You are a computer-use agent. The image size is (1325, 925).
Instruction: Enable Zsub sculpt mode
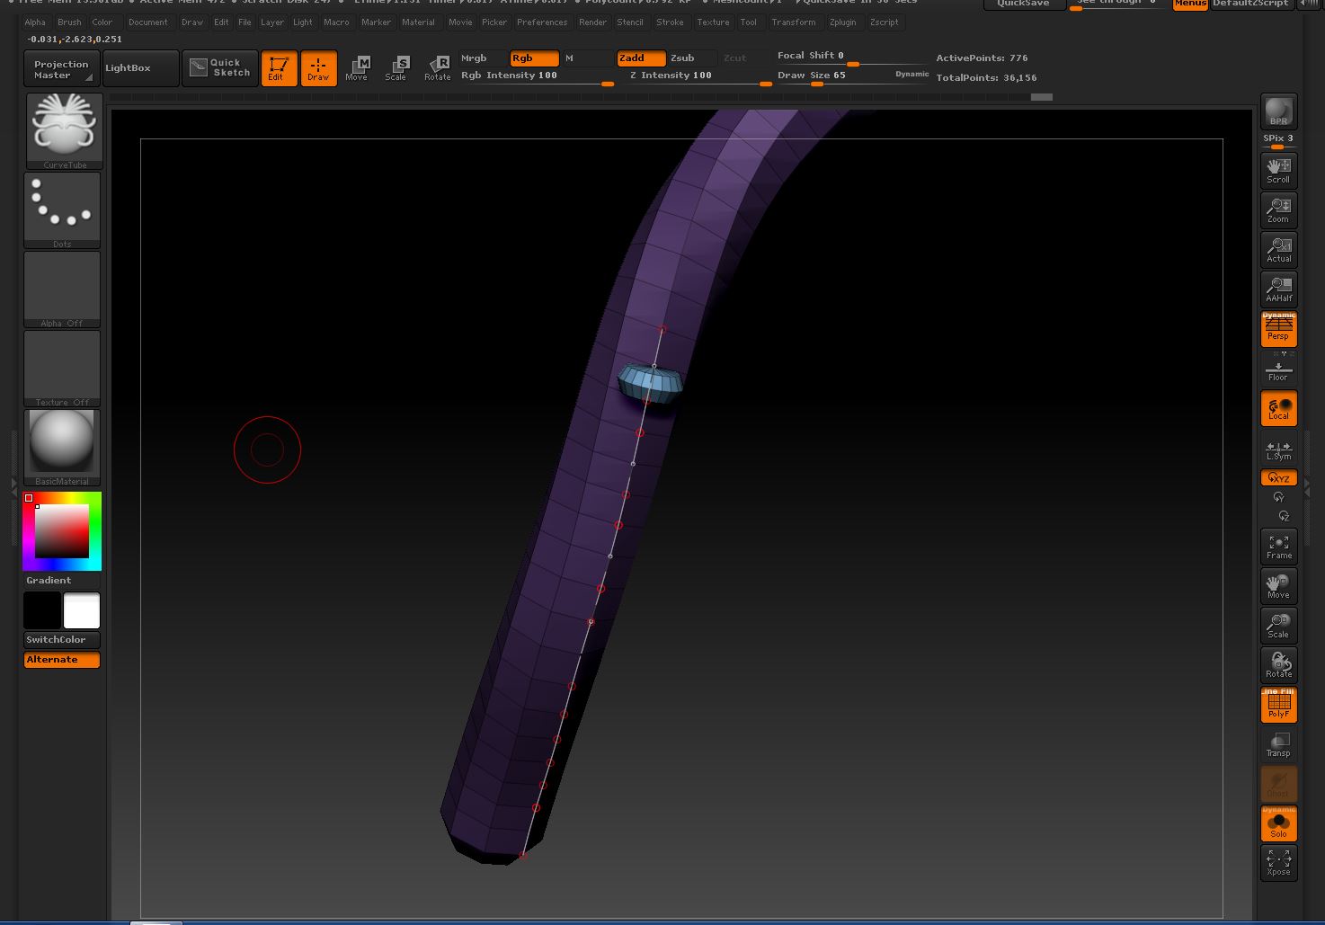click(x=692, y=58)
